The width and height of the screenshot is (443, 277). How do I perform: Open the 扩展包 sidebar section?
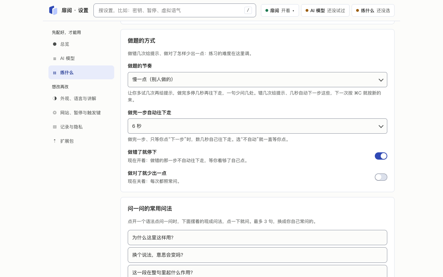[81, 141]
